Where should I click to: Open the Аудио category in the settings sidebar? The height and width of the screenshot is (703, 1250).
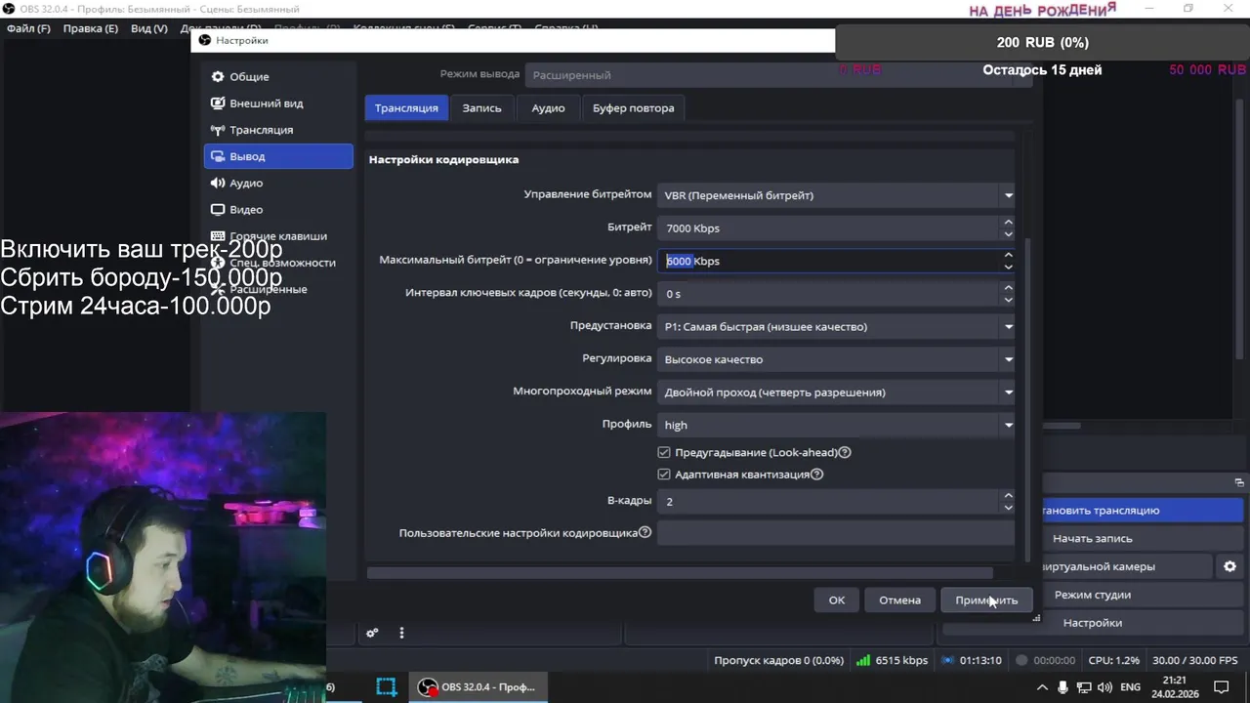[x=278, y=183]
